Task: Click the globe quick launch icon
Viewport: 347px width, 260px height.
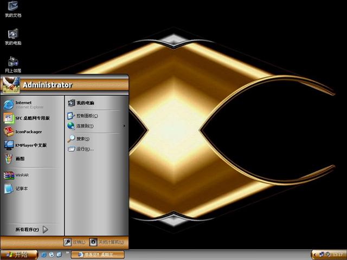Action: tap(52, 255)
